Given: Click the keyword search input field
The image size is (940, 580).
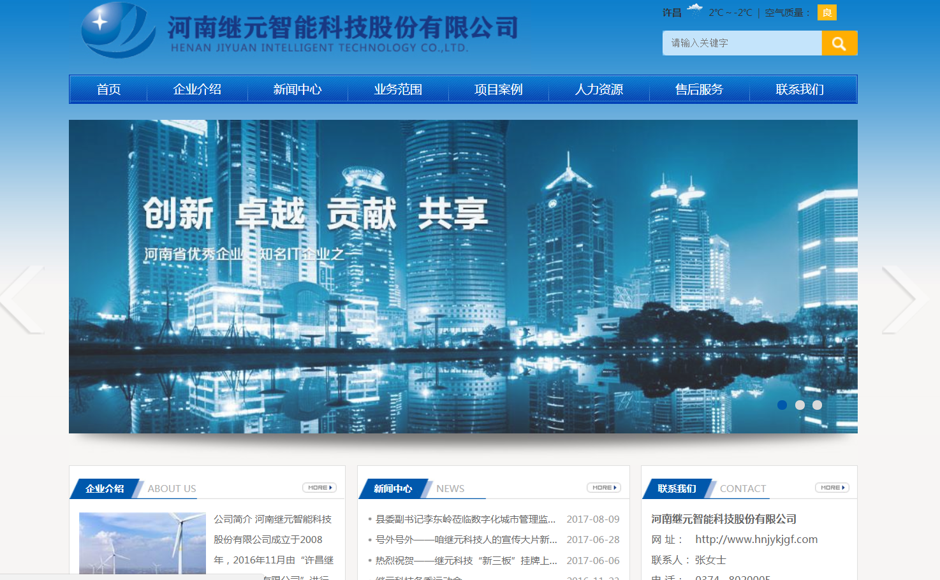Looking at the screenshot, I should click(742, 43).
